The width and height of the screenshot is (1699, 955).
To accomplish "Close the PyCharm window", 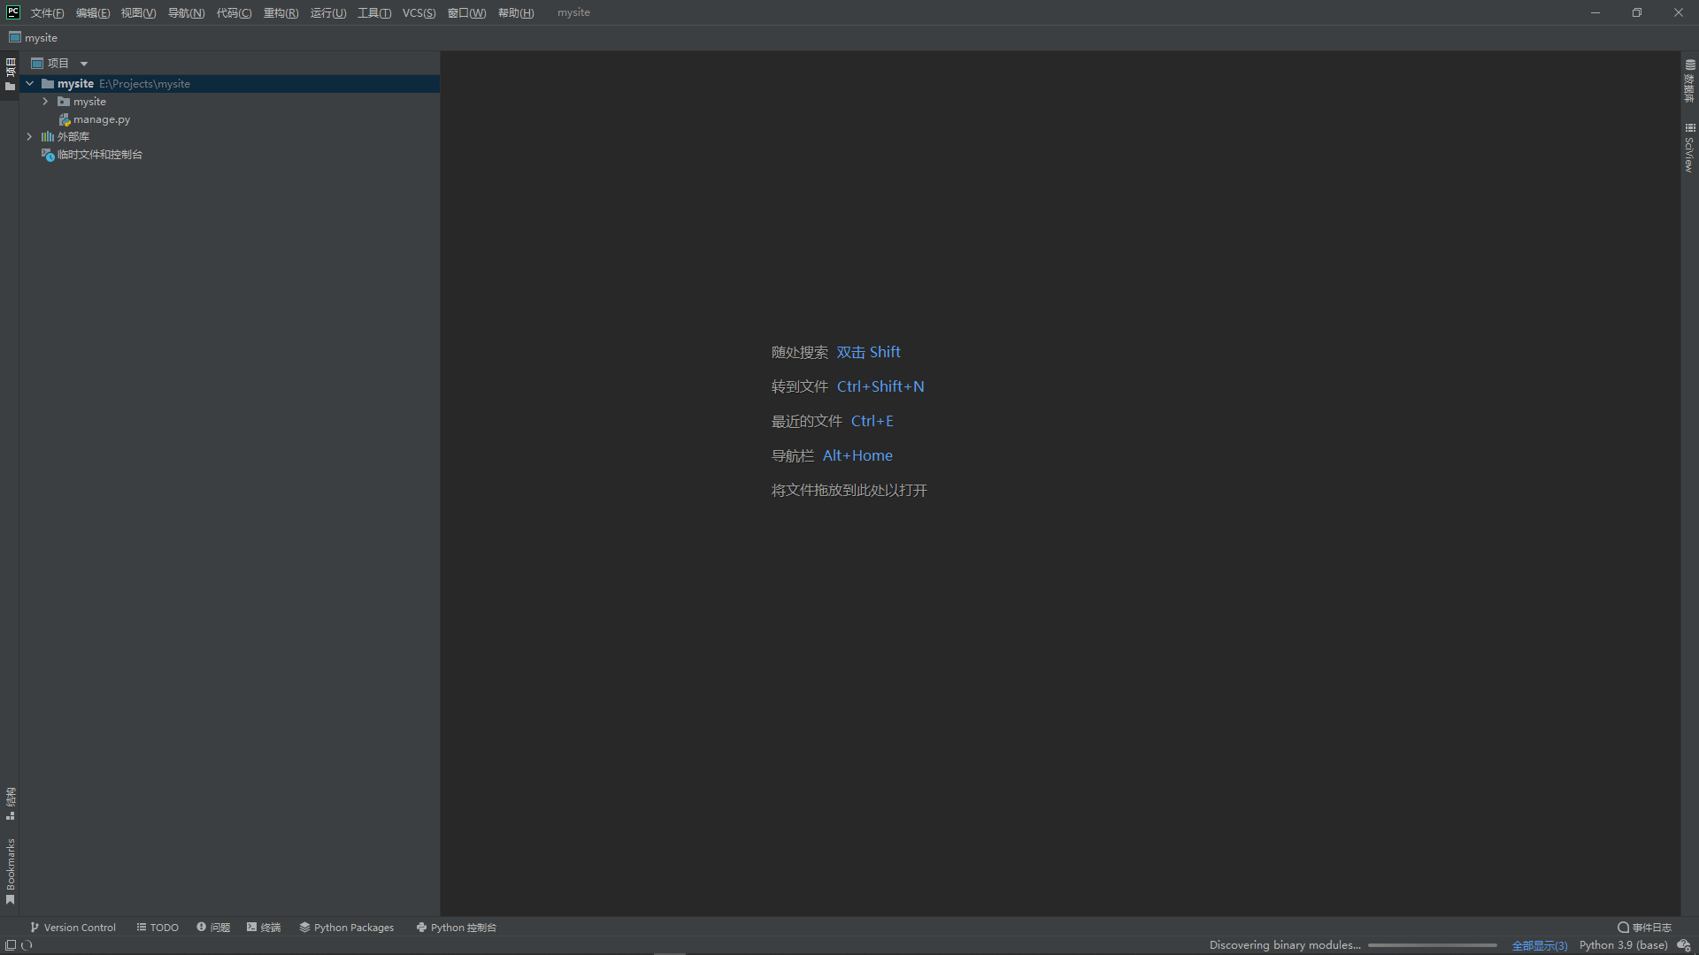I will [x=1679, y=12].
